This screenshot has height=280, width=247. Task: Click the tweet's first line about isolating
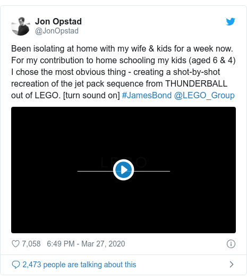click(x=122, y=49)
